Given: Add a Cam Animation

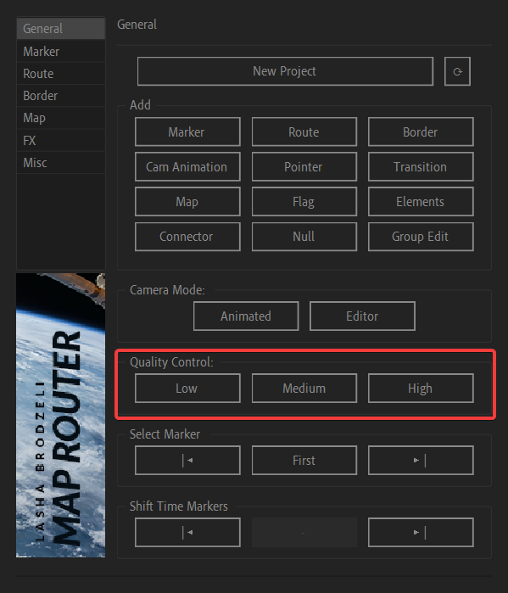Looking at the screenshot, I should pyautogui.click(x=187, y=167).
